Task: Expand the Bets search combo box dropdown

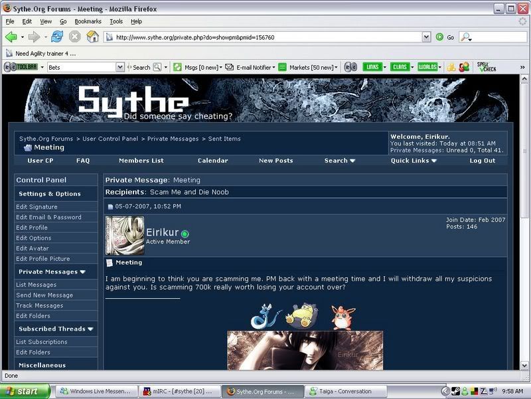Action: click(120, 67)
